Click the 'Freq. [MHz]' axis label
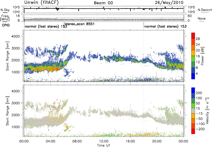The height and width of the screenshot is (147, 212). (5, 18)
